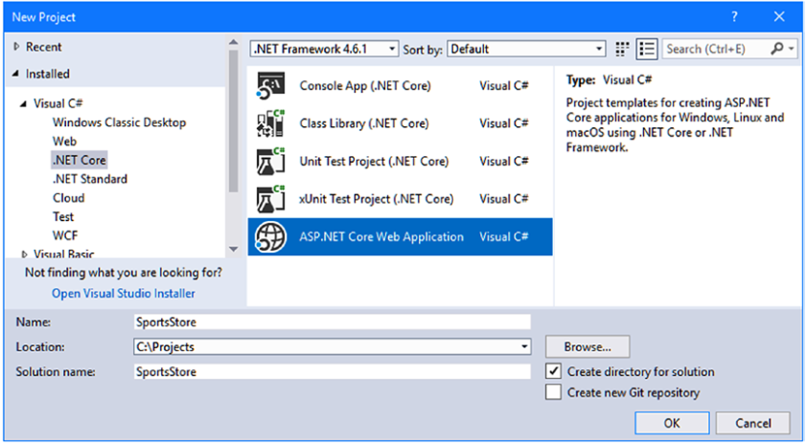Enable Create new Git repository checkbox
The width and height of the screenshot is (806, 443).
click(553, 392)
